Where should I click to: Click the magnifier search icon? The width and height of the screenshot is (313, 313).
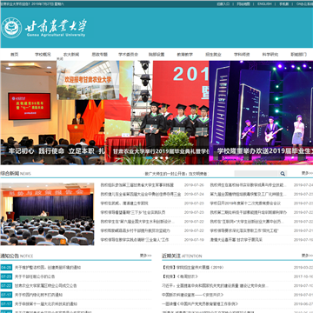283,174
